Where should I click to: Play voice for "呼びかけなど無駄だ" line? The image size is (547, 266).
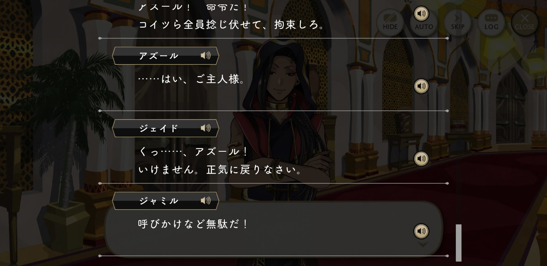[421, 231]
